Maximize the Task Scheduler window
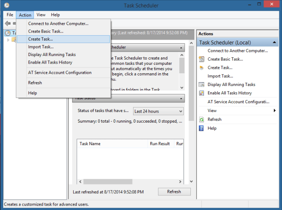282x210 pixels. click(259, 4)
